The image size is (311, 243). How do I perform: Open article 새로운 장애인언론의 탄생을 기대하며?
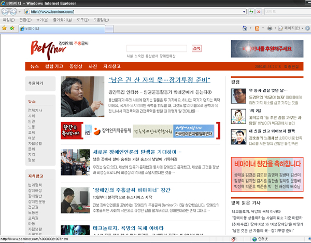pyautogui.click(x=137, y=152)
